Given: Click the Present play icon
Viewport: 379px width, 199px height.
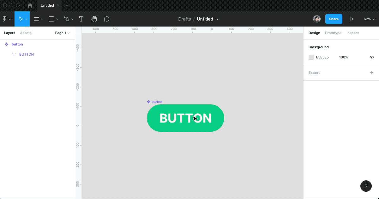Looking at the screenshot, I should click(x=352, y=19).
